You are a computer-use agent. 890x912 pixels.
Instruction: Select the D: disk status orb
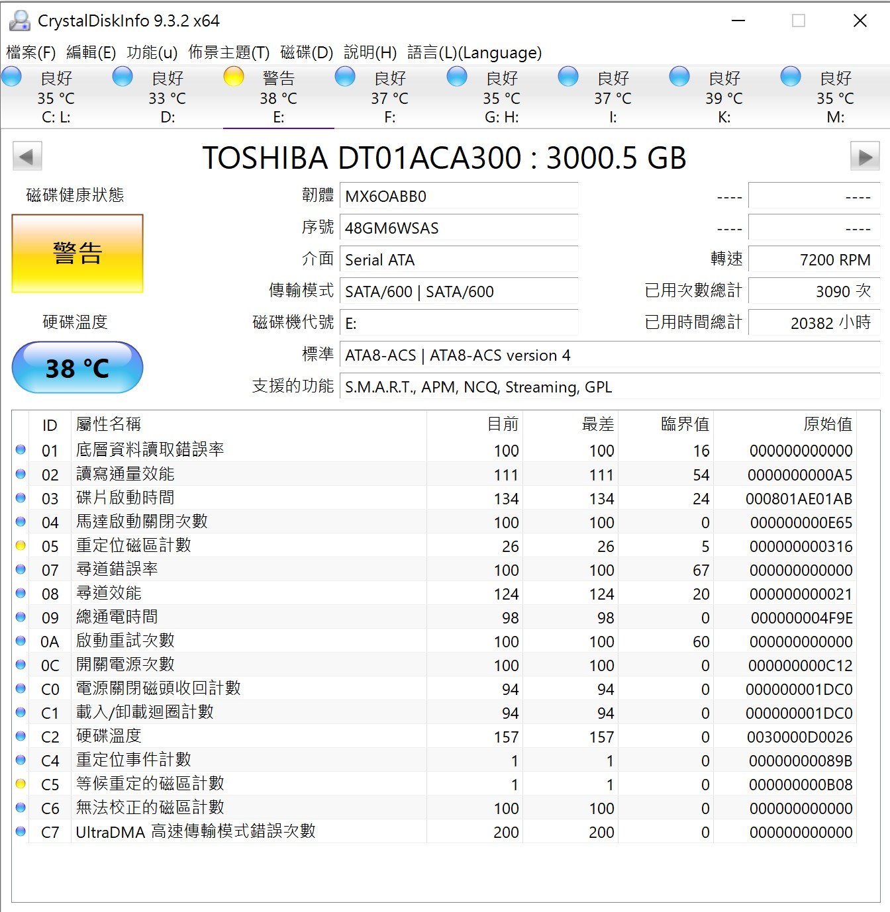tap(123, 77)
